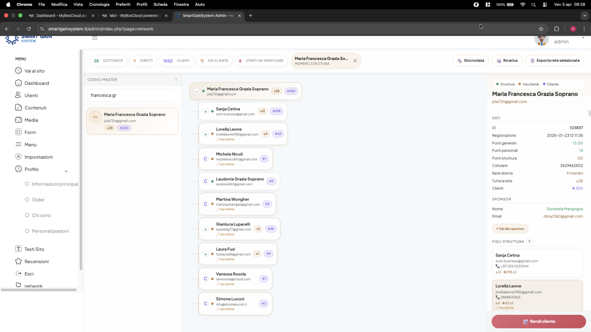The image size is (591, 332).
Task: Filter by the 11 Via cliente chip
Action: click(x=214, y=61)
